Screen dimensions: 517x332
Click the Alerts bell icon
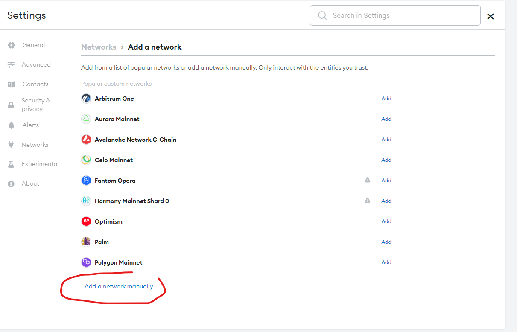(x=12, y=125)
